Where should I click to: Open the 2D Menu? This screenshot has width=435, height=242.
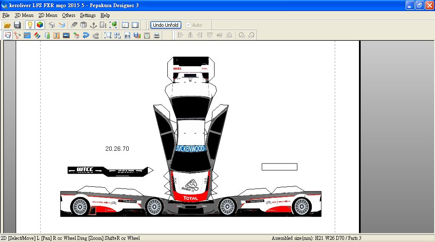tap(48, 15)
